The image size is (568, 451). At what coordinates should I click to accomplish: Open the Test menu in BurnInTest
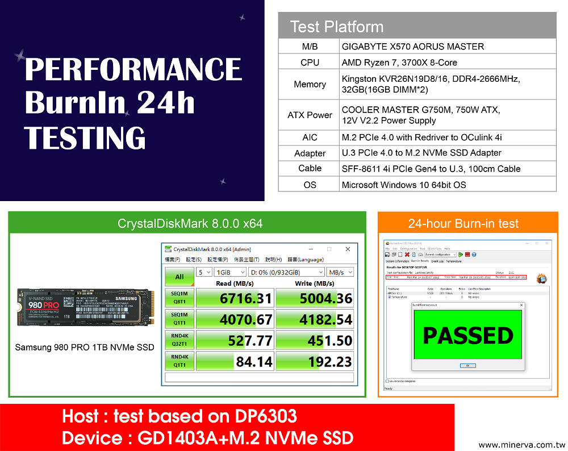coord(423,248)
